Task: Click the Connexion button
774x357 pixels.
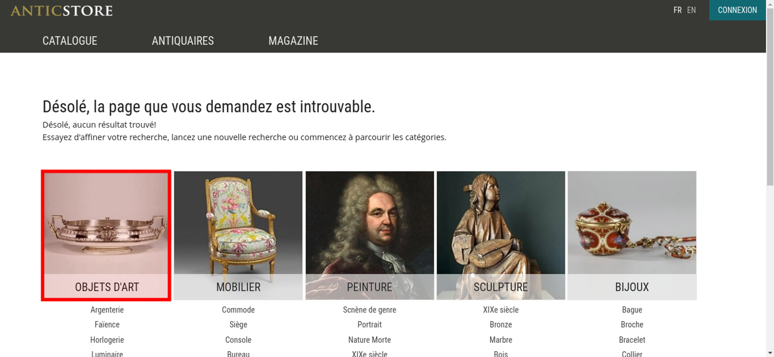Action: [x=737, y=10]
